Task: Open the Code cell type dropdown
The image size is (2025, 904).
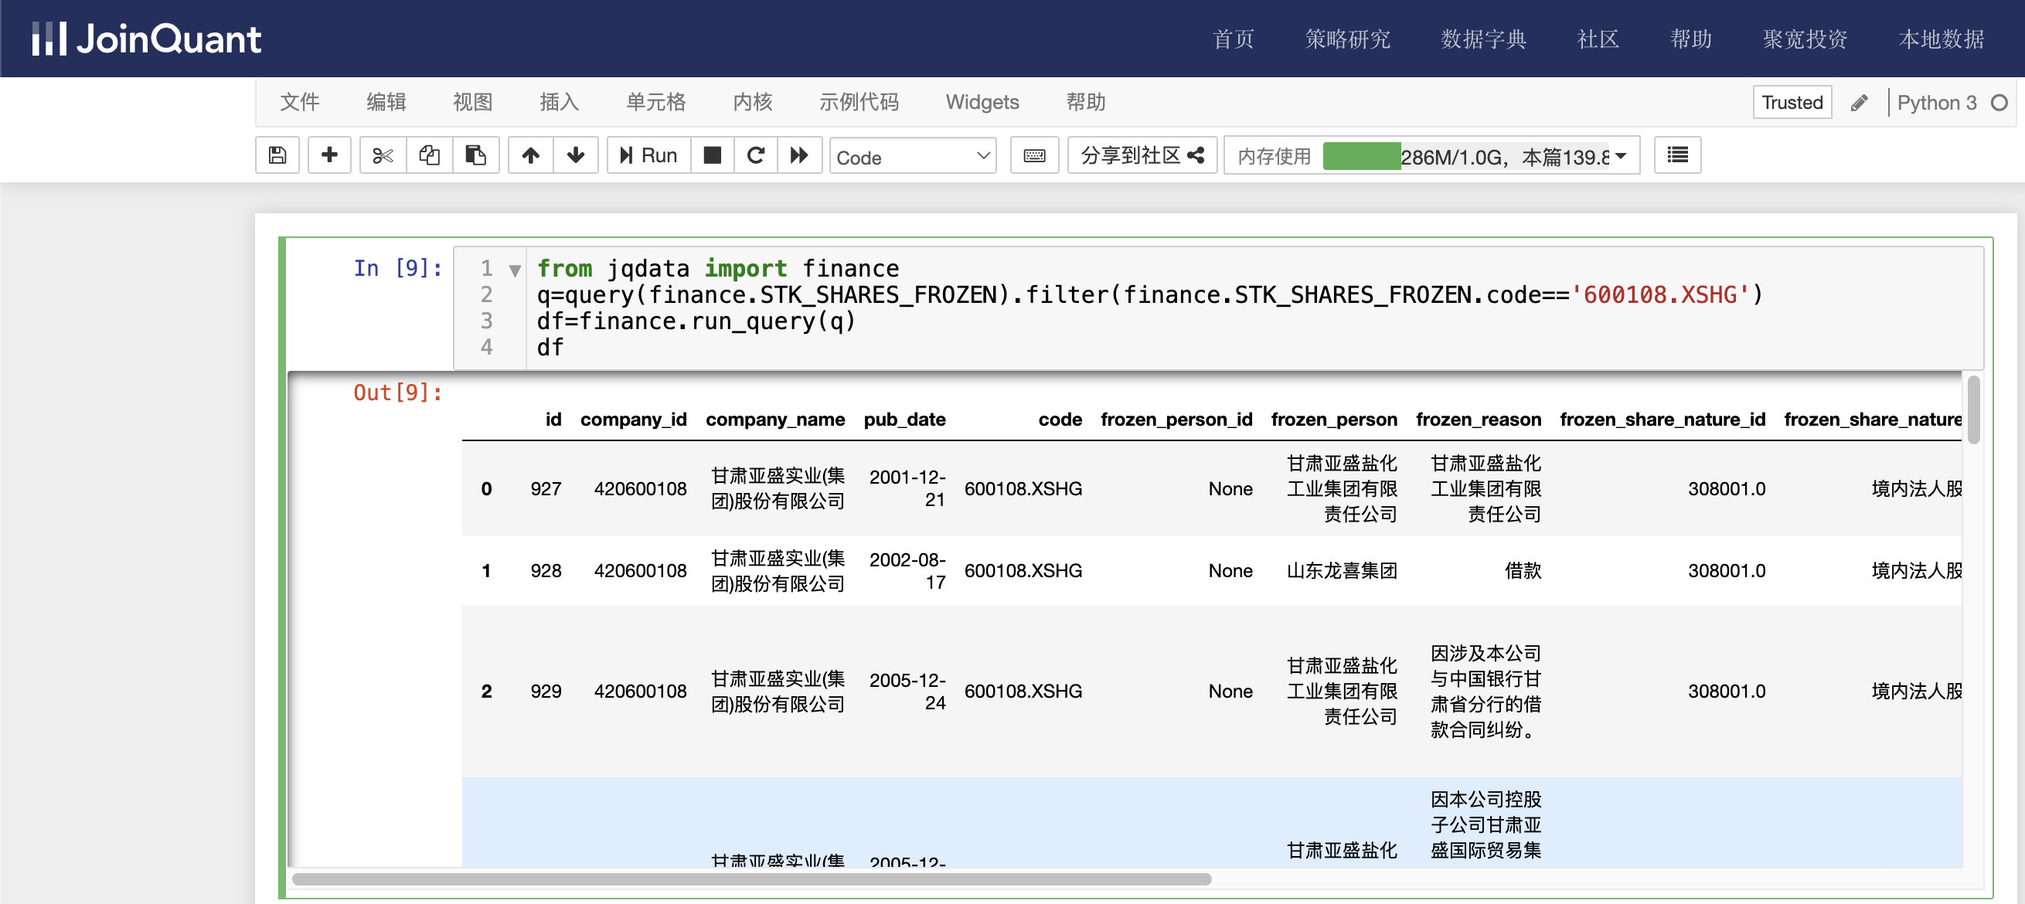Action: [x=912, y=156]
